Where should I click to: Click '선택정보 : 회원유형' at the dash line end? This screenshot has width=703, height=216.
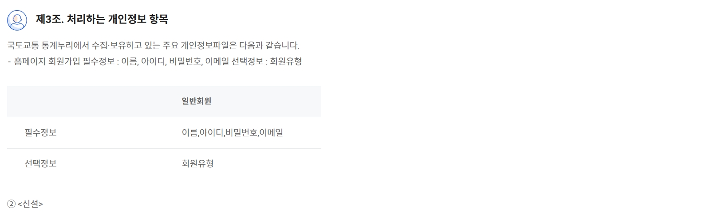[267, 61]
